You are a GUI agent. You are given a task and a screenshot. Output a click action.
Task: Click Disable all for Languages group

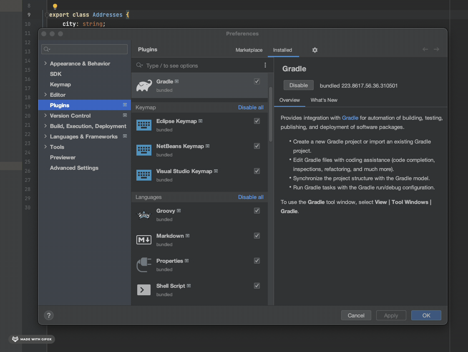(x=251, y=197)
